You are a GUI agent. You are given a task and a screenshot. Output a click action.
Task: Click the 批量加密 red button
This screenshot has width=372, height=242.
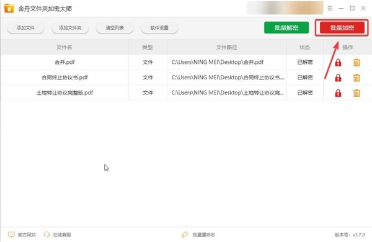(342, 28)
